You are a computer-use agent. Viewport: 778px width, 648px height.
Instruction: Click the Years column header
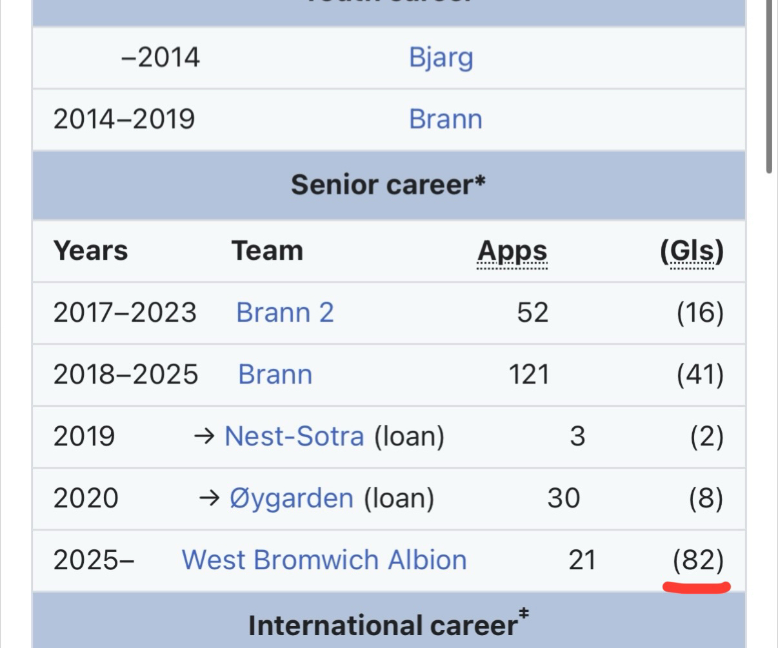pyautogui.click(x=90, y=251)
